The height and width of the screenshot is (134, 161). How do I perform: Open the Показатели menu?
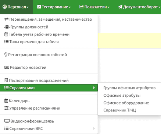pyautogui.click(x=94, y=7)
